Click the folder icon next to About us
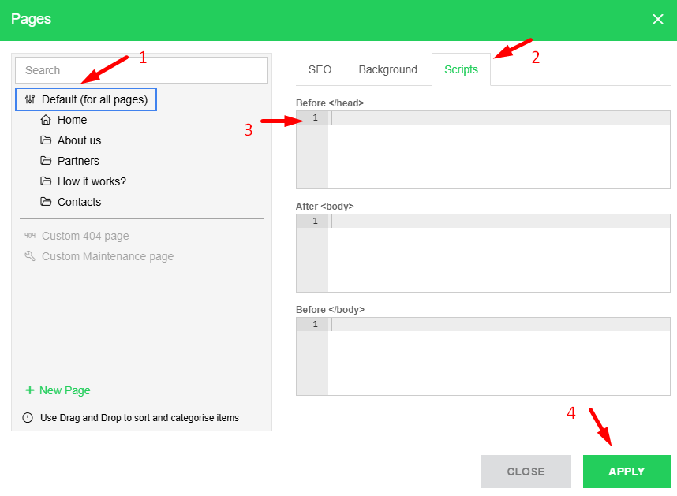Viewport: 677px width, 496px height. click(x=46, y=140)
